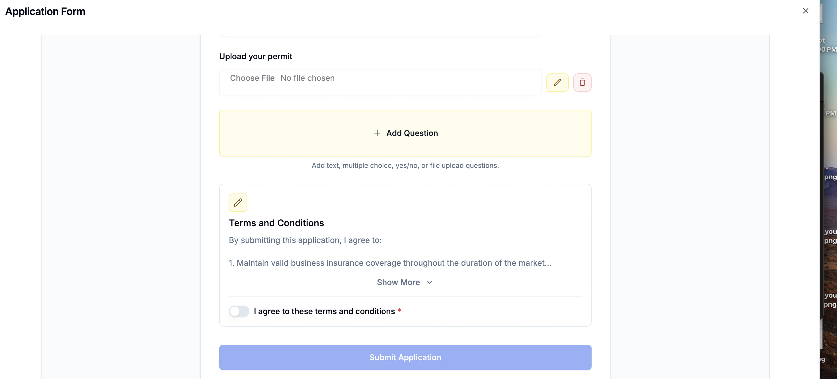This screenshot has width=837, height=379.
Task: Edit the Terms and Conditions section pencil icon
Action: point(238,203)
